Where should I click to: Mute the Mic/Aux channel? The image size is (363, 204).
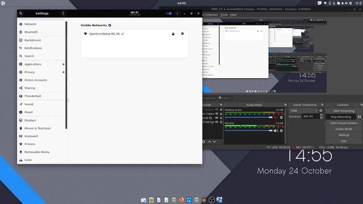click(276, 131)
